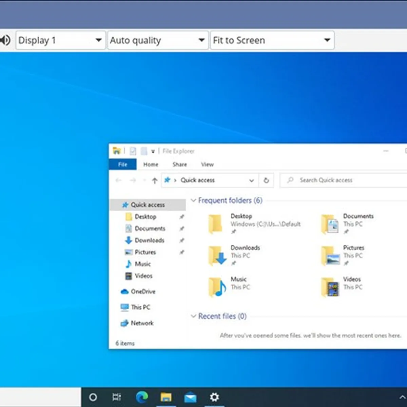Open the Auto quality dropdown
Image resolution: width=407 pixels, height=407 pixels.
coord(158,40)
